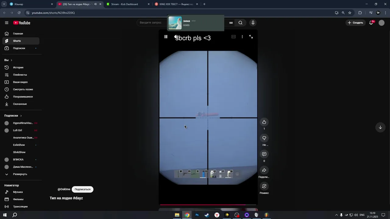
Task: Like the Short
Action: (264, 122)
